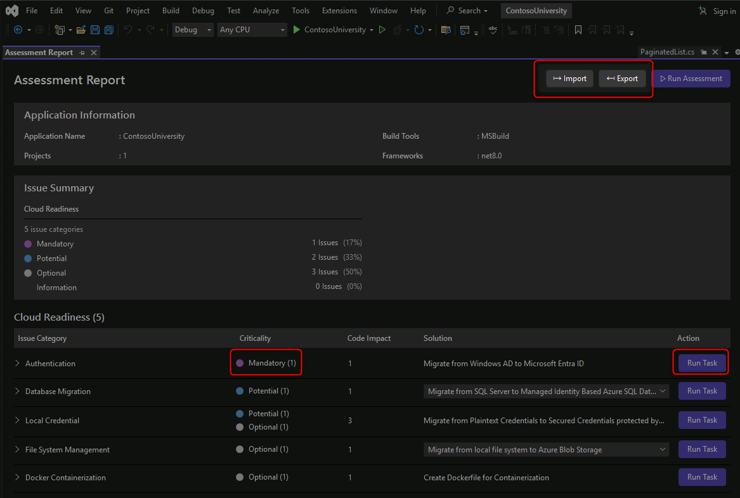The width and height of the screenshot is (740, 498).
Task: Click the browser window home icon
Action: click(x=464, y=30)
